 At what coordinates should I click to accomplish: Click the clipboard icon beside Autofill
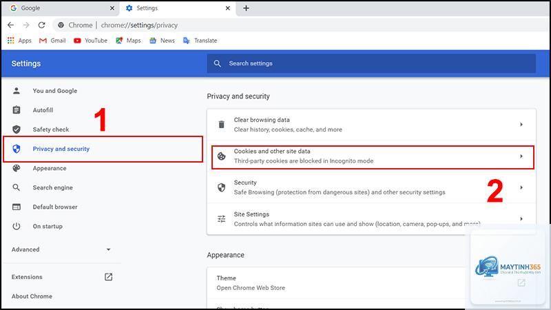coord(17,110)
